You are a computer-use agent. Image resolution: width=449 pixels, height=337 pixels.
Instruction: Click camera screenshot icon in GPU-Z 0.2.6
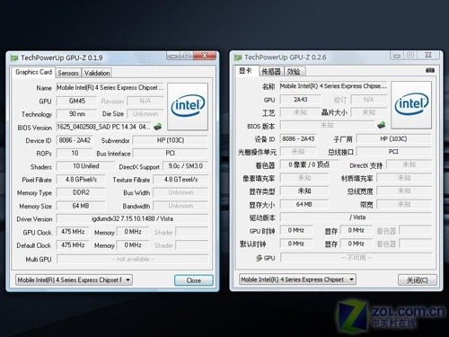point(430,70)
